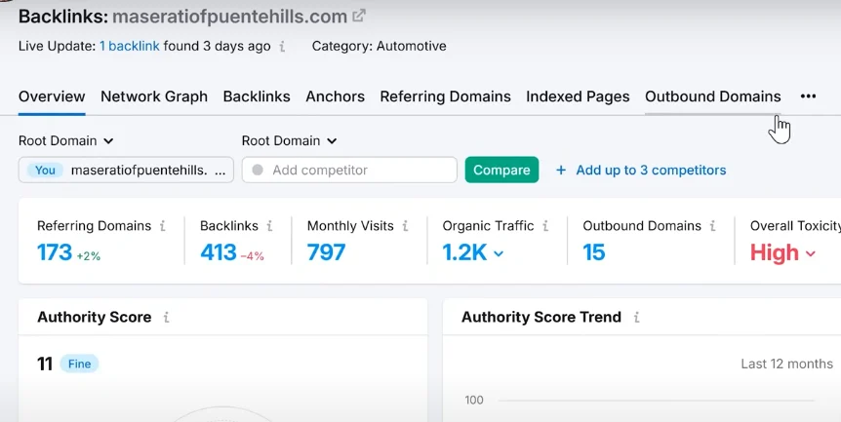Click the 173 referring domains value

[55, 252]
